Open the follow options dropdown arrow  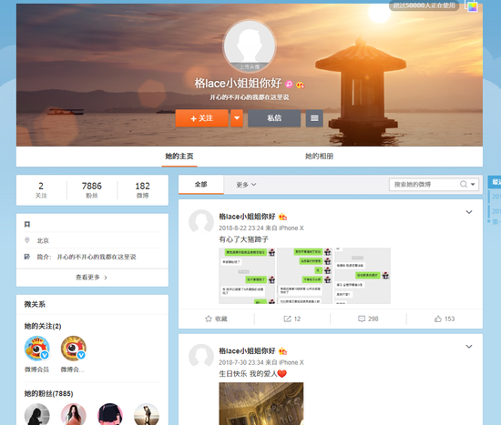(237, 118)
